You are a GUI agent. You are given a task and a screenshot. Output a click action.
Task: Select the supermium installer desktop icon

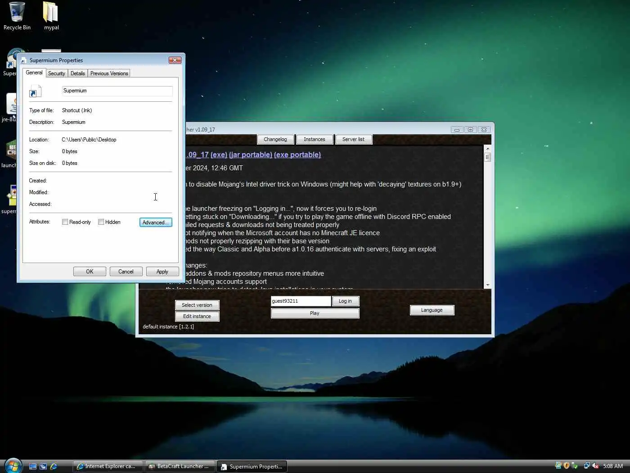9,200
